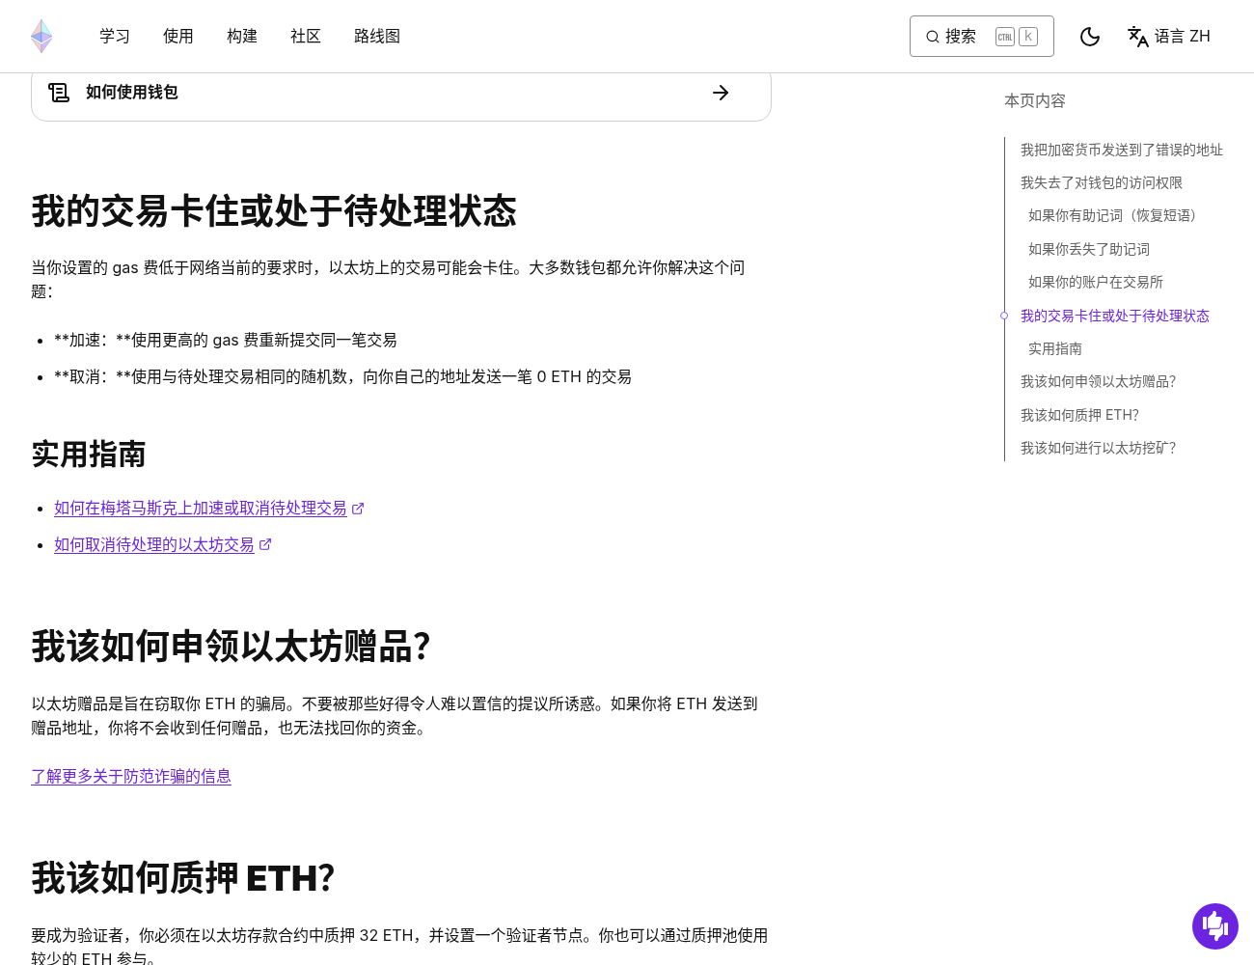Image resolution: width=1254 pixels, height=965 pixels.
Task: Jump to 我把加密货币发送到了错误的地址 in contents
Action: [x=1122, y=150]
